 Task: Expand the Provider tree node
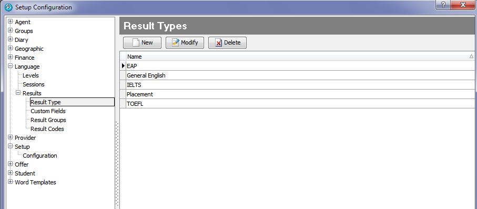click(x=10, y=137)
